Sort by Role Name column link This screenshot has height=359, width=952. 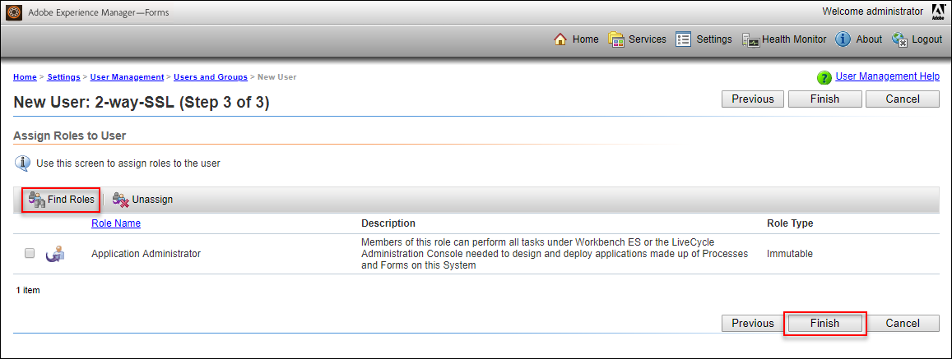(116, 223)
